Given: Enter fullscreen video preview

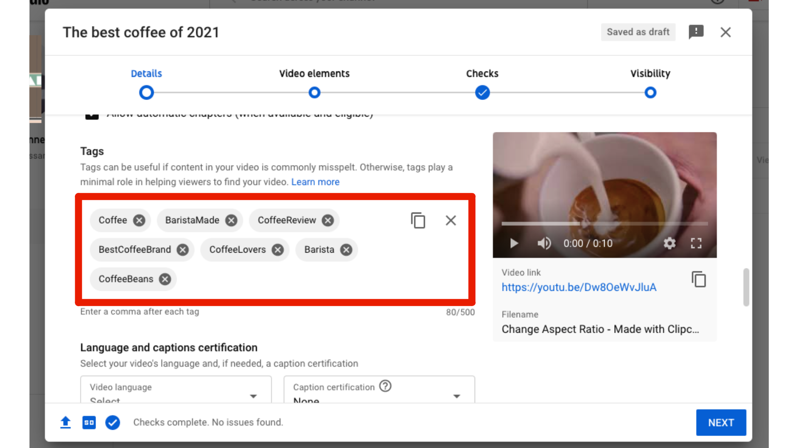Looking at the screenshot, I should click(696, 243).
